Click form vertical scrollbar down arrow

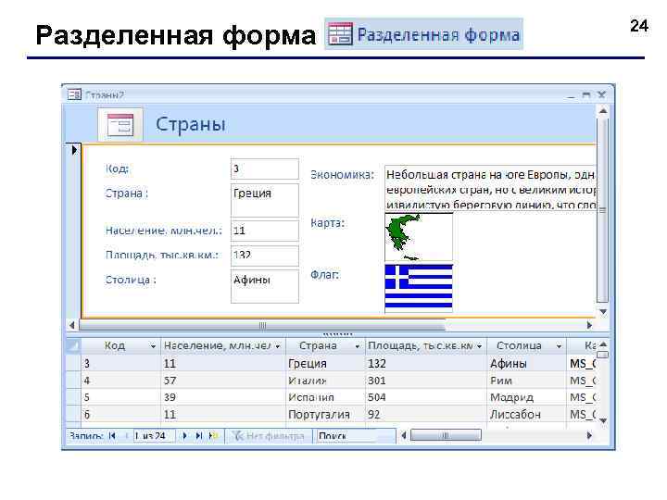click(x=603, y=312)
